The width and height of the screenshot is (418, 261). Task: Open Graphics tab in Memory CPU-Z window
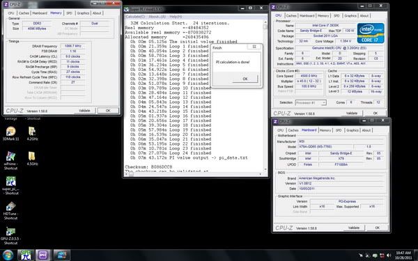click(x=83, y=13)
